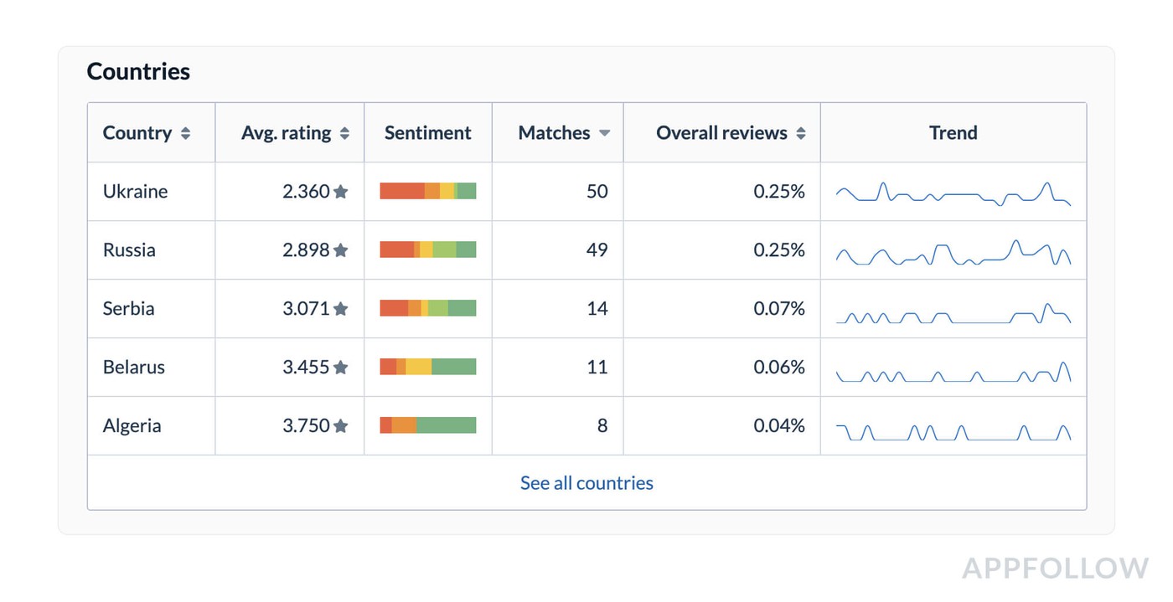Click the Sentiment column header

click(x=427, y=133)
